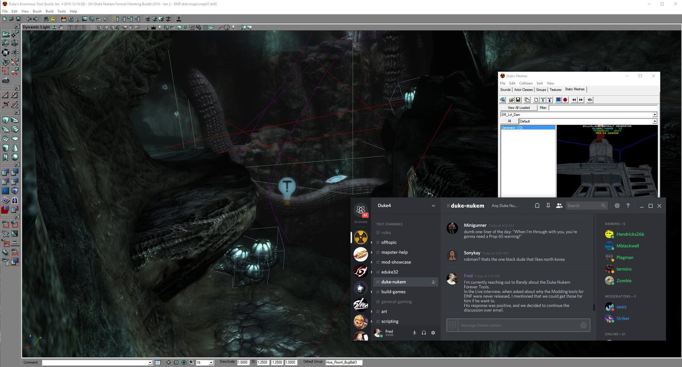This screenshot has width=682, height=367.
Task: Click the Discord Search box
Action: tap(586, 206)
